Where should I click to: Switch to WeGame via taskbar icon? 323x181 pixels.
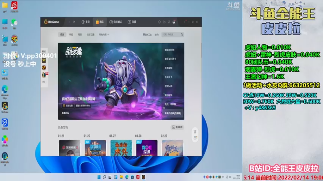143,177
